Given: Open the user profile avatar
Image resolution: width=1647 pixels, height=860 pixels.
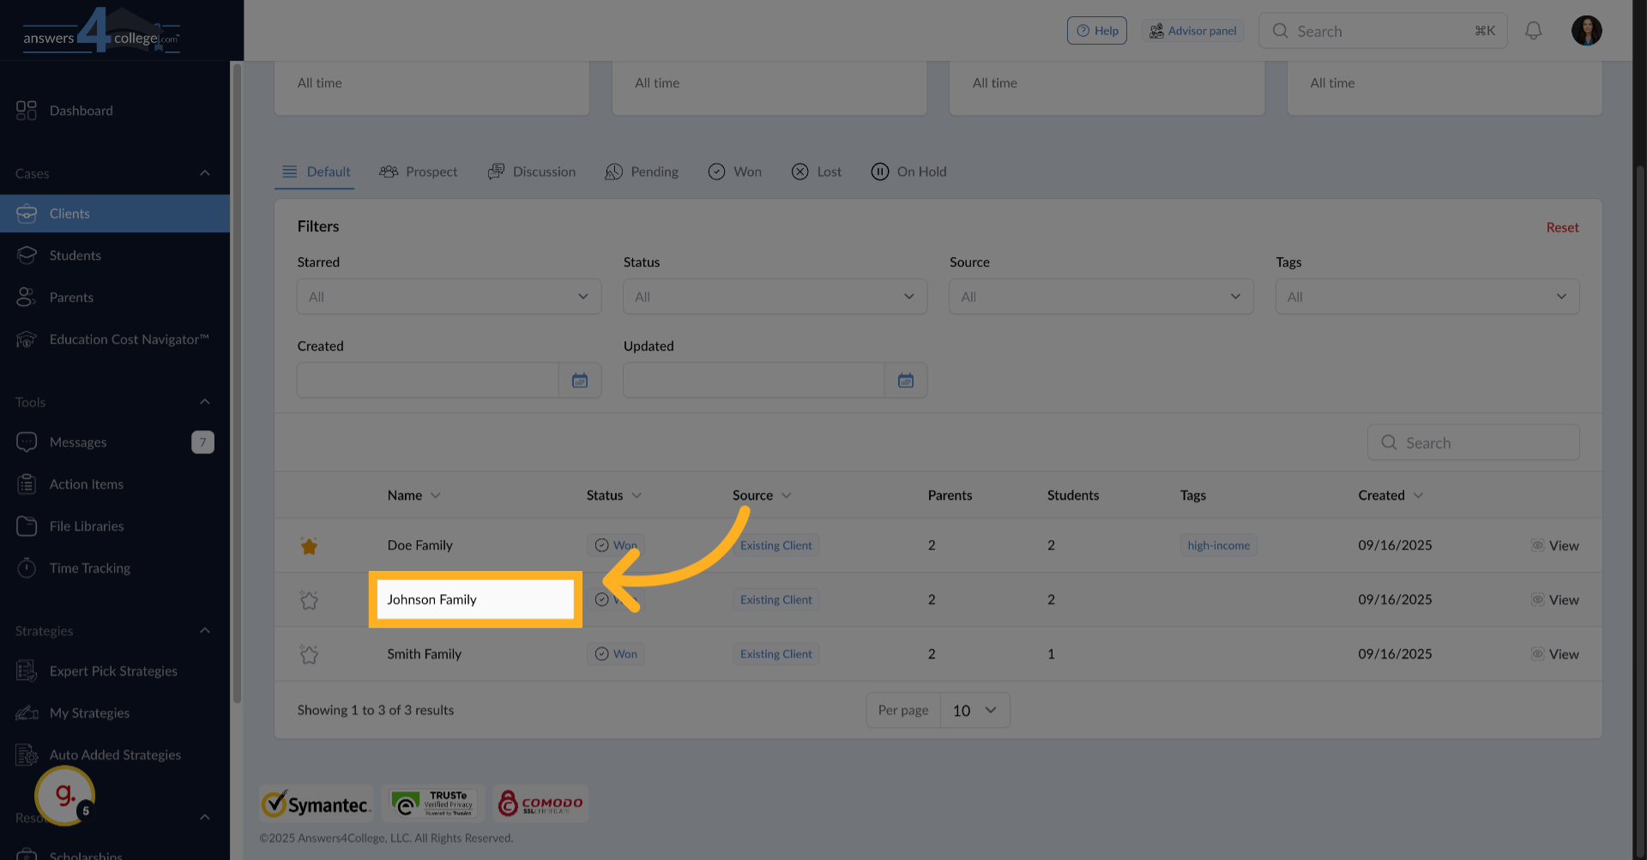Looking at the screenshot, I should point(1586,31).
